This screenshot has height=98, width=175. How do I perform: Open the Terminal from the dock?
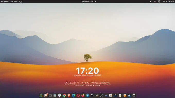50,95
